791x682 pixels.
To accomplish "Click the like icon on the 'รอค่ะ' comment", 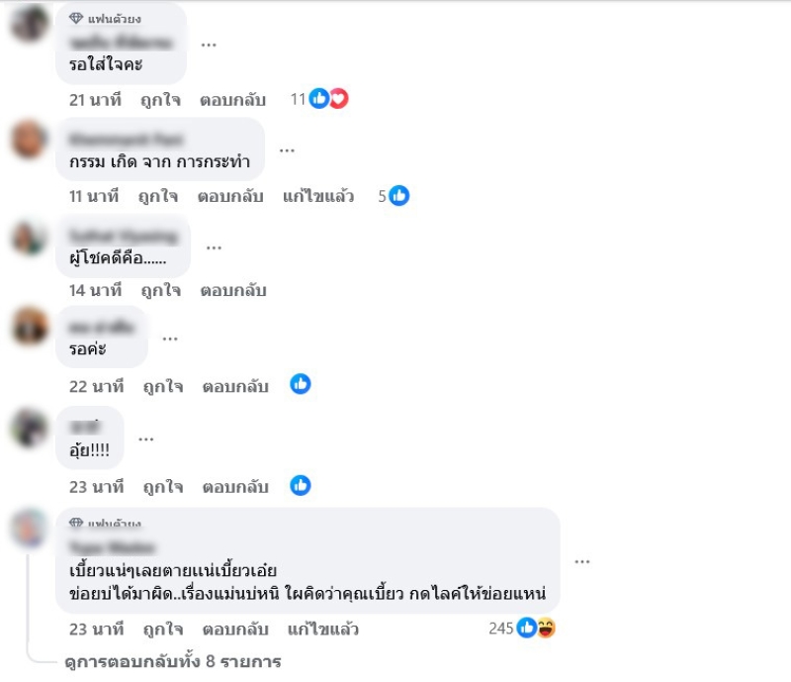I will click(301, 384).
